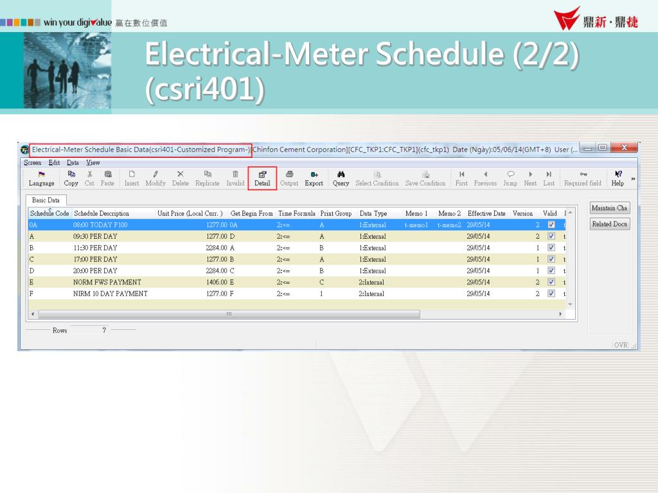Click the Unit Price (Local Curr.) header
Image resolution: width=658 pixels, height=493 pixels.
point(191,213)
